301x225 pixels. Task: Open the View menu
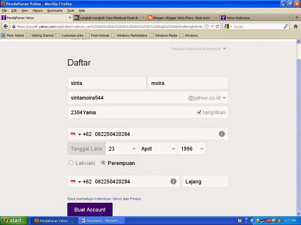coord(25,11)
